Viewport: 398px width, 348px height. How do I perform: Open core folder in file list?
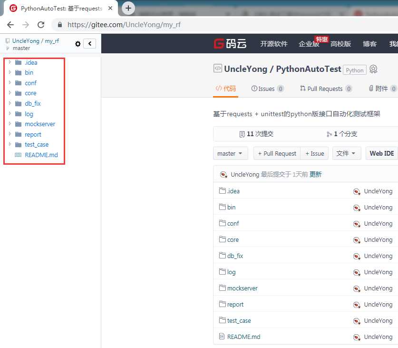pyautogui.click(x=233, y=240)
